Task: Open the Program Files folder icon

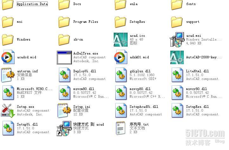Action: (x=64, y=22)
